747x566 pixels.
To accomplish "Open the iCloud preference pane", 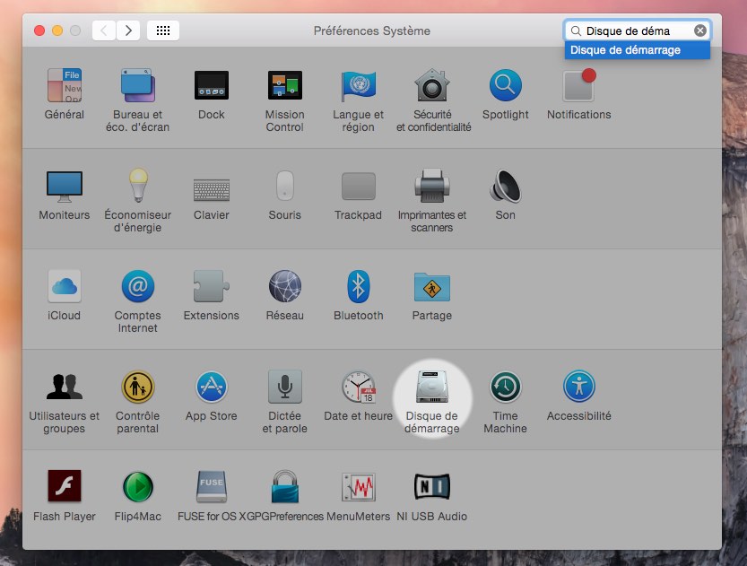I will coord(64,287).
